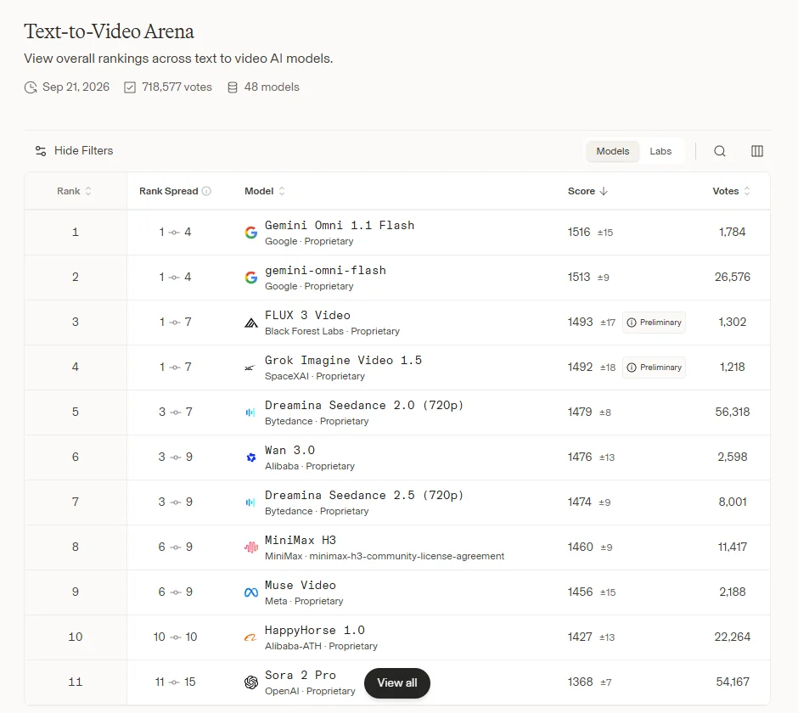The height and width of the screenshot is (713, 798).
Task: Sort by the Model column header
Action: coord(265,191)
